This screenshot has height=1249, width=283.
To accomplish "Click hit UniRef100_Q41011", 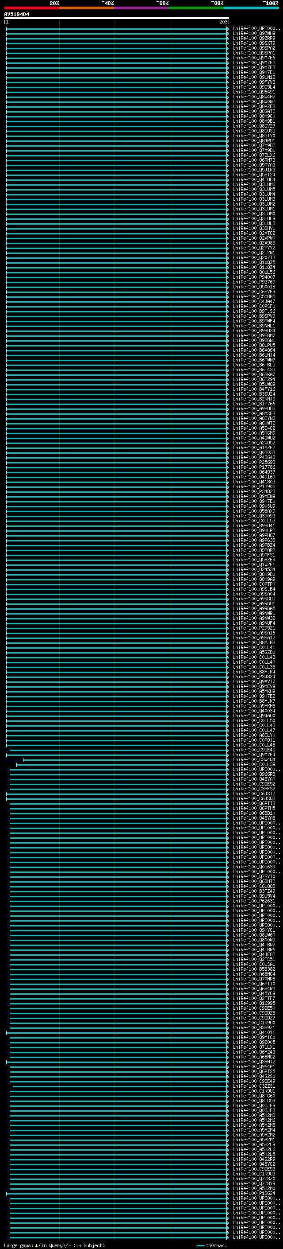I will [254, 1032].
